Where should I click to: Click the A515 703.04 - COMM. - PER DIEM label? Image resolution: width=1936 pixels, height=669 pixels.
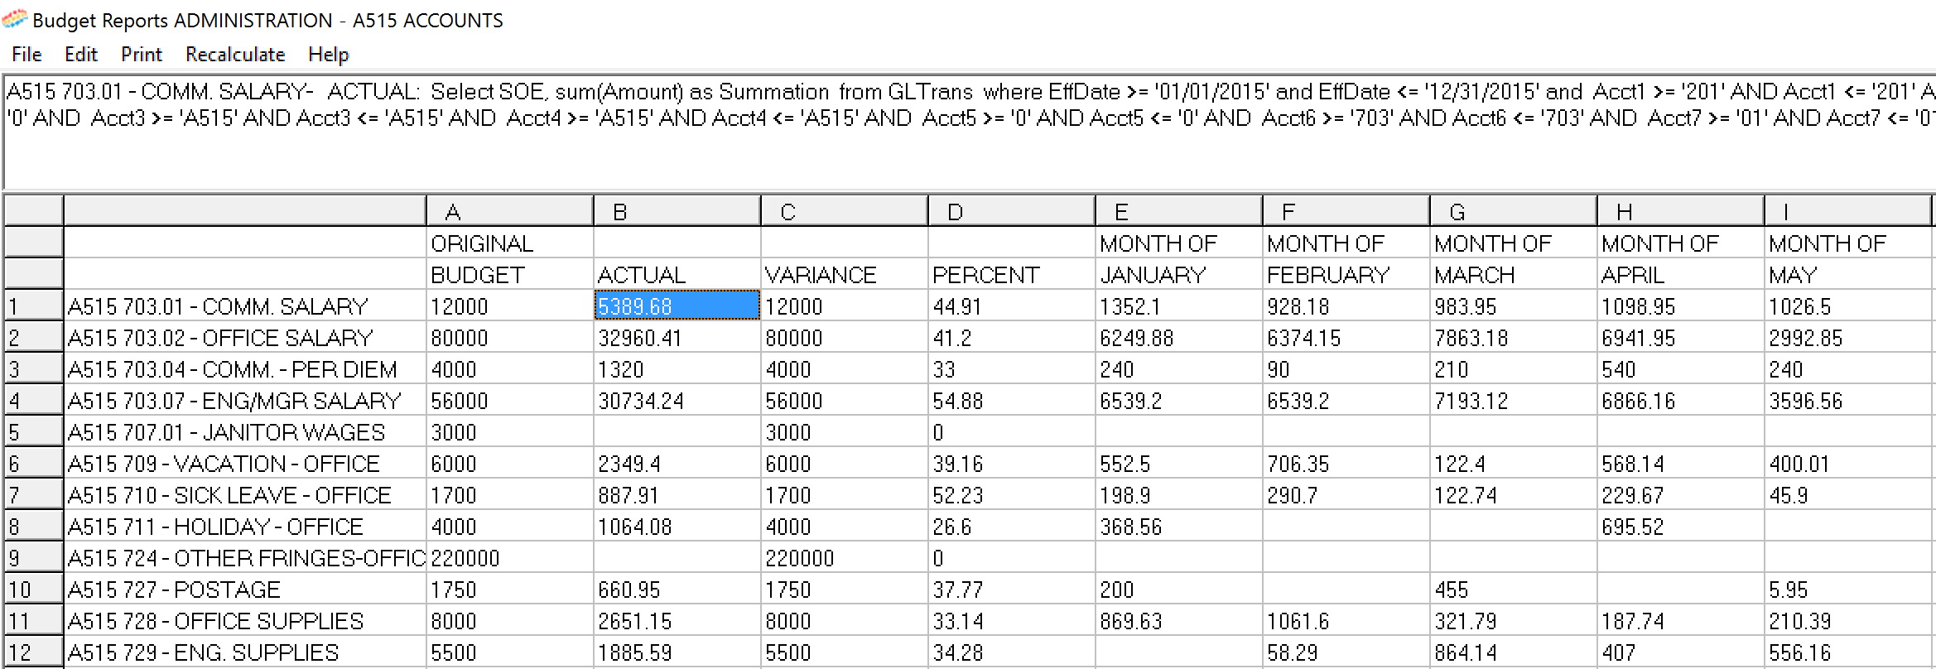tap(245, 368)
